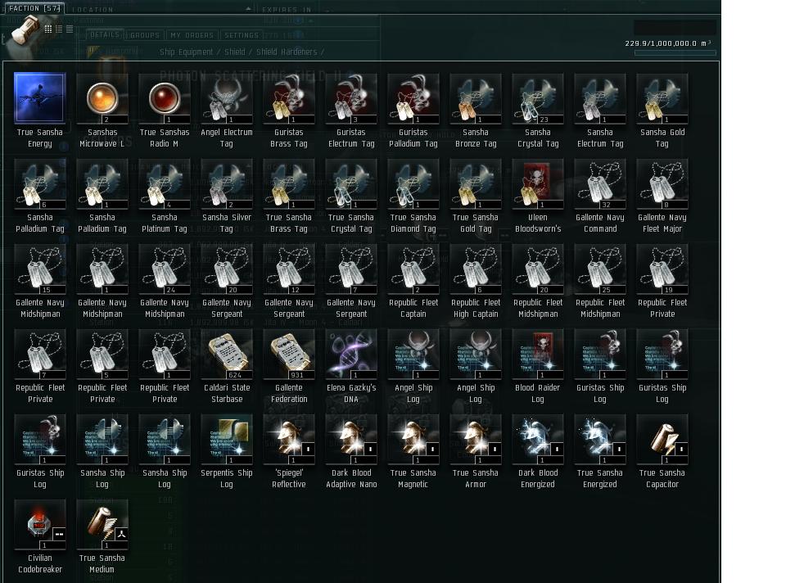Screen dimensions: 786x583
Task: Click the container icon below Faction tab
Action: tap(25, 30)
